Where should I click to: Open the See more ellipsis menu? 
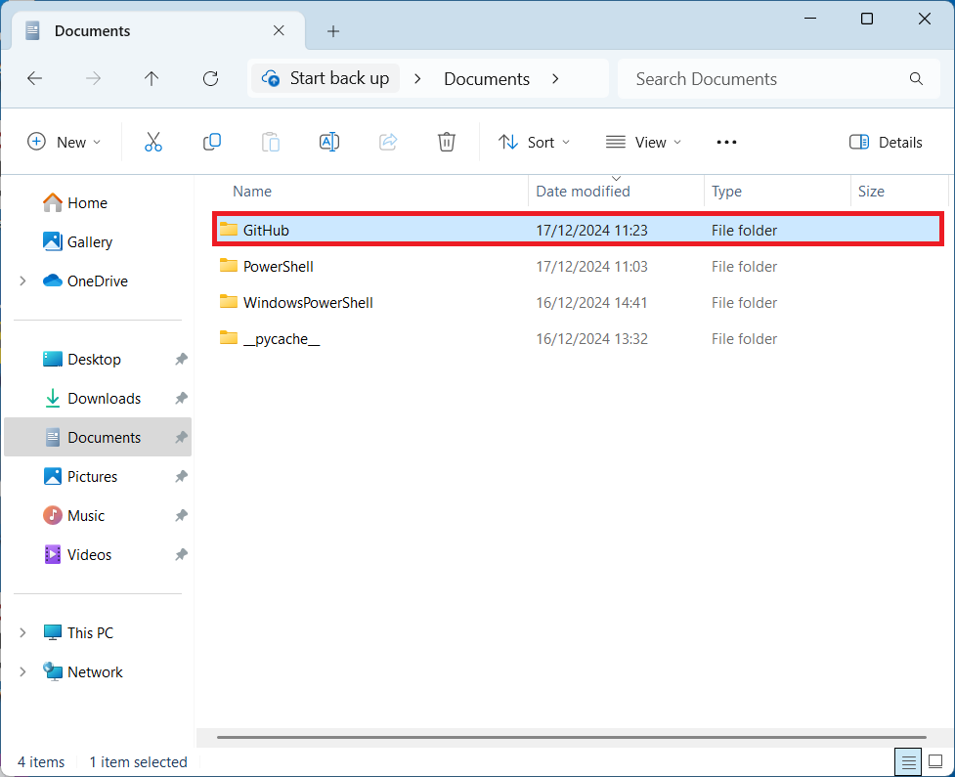click(726, 142)
